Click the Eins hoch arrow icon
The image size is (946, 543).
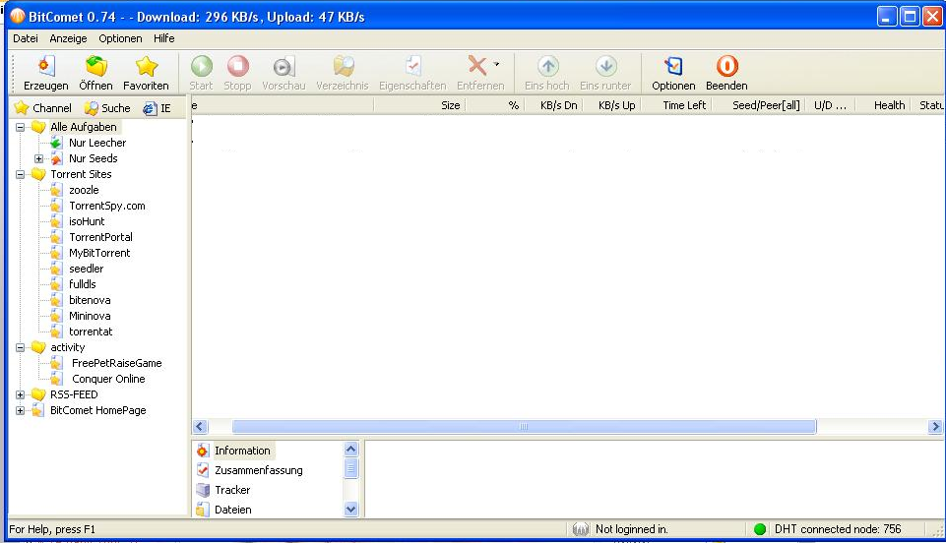pyautogui.click(x=547, y=66)
